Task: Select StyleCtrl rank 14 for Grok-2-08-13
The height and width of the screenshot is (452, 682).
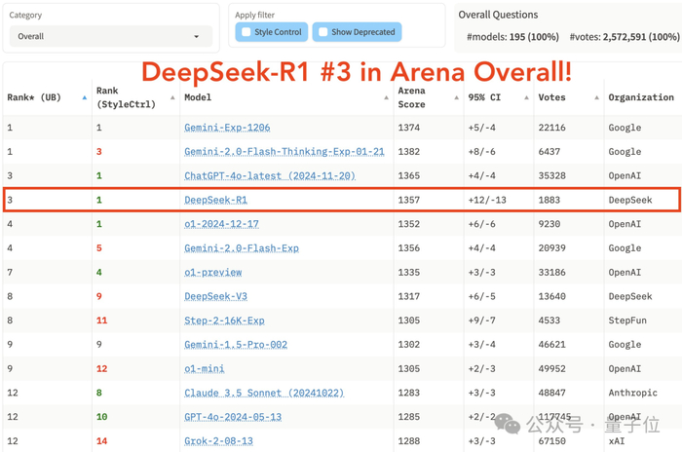Action: 101,441
